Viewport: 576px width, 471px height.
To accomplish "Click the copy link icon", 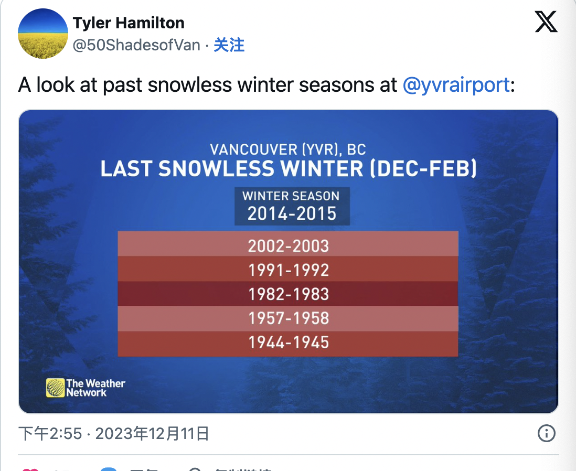I will pos(195,469).
